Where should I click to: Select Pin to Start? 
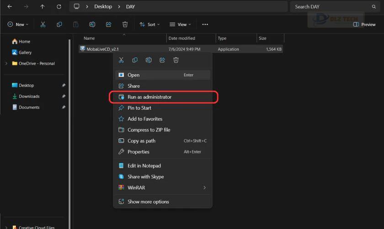[x=163, y=108]
